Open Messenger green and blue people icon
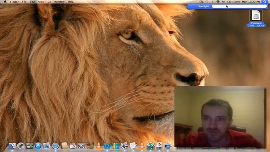The height and width of the screenshot is (152, 270). [x=116, y=146]
